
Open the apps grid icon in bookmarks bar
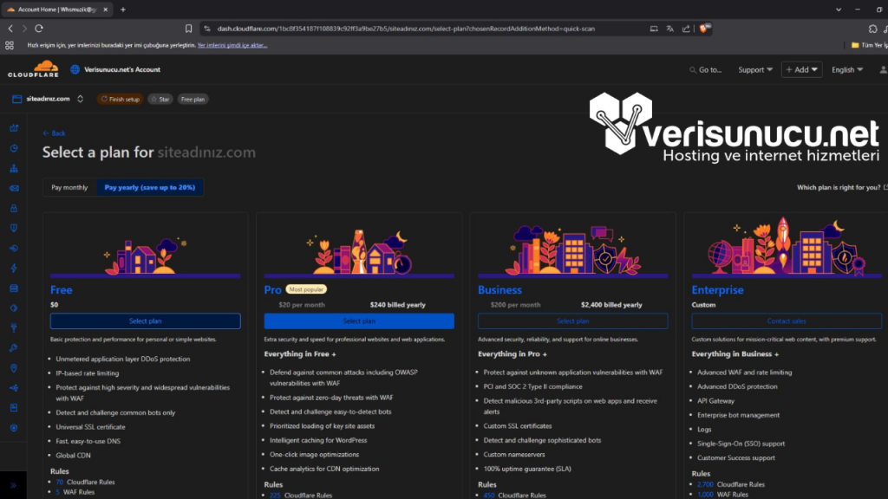pos(10,45)
